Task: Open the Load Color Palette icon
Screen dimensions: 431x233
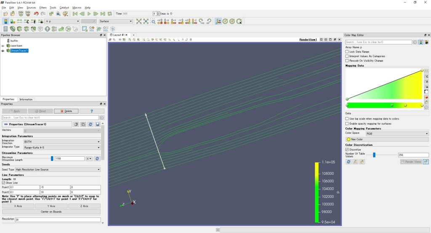Action: point(65,13)
